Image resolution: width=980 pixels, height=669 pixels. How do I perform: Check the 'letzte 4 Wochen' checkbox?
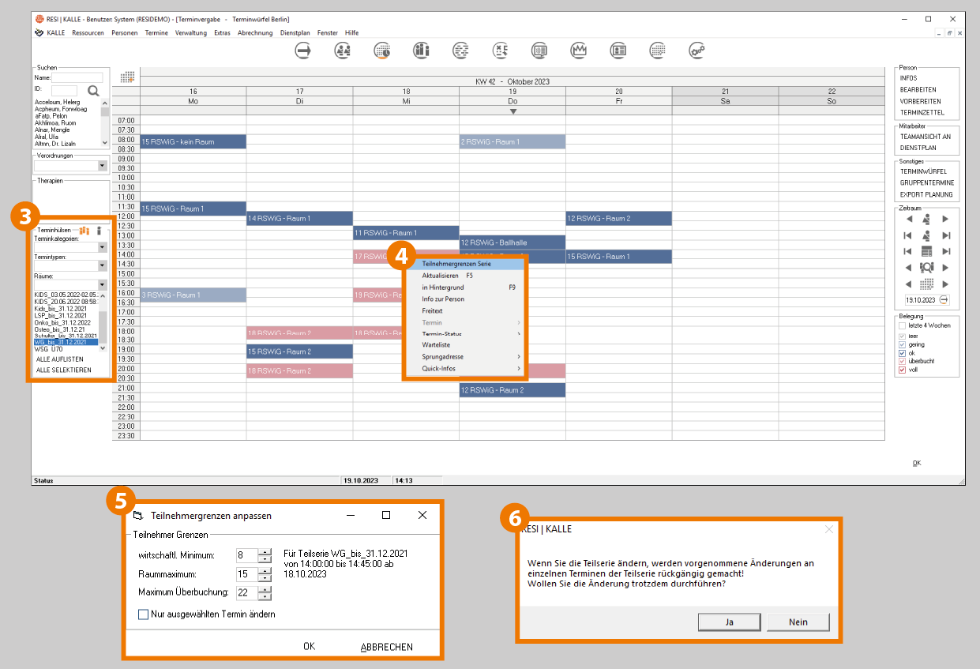coord(903,325)
